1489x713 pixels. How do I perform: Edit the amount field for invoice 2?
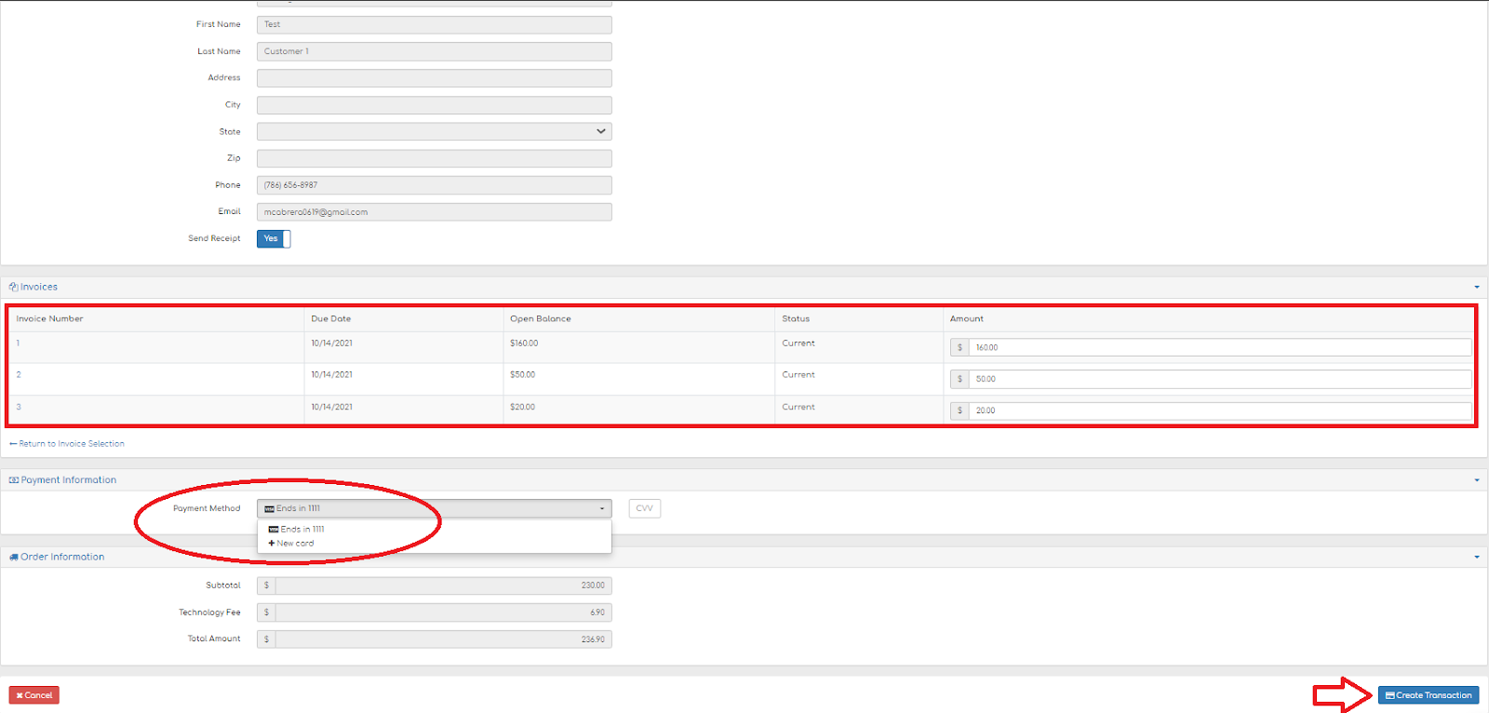coord(1220,379)
